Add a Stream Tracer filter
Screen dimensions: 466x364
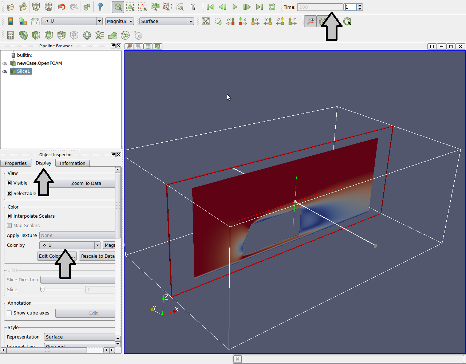(x=100, y=35)
